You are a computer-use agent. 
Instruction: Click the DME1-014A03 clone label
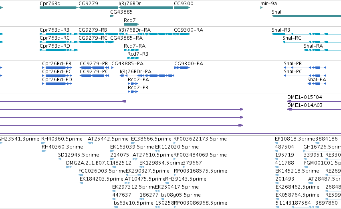point(305,105)
